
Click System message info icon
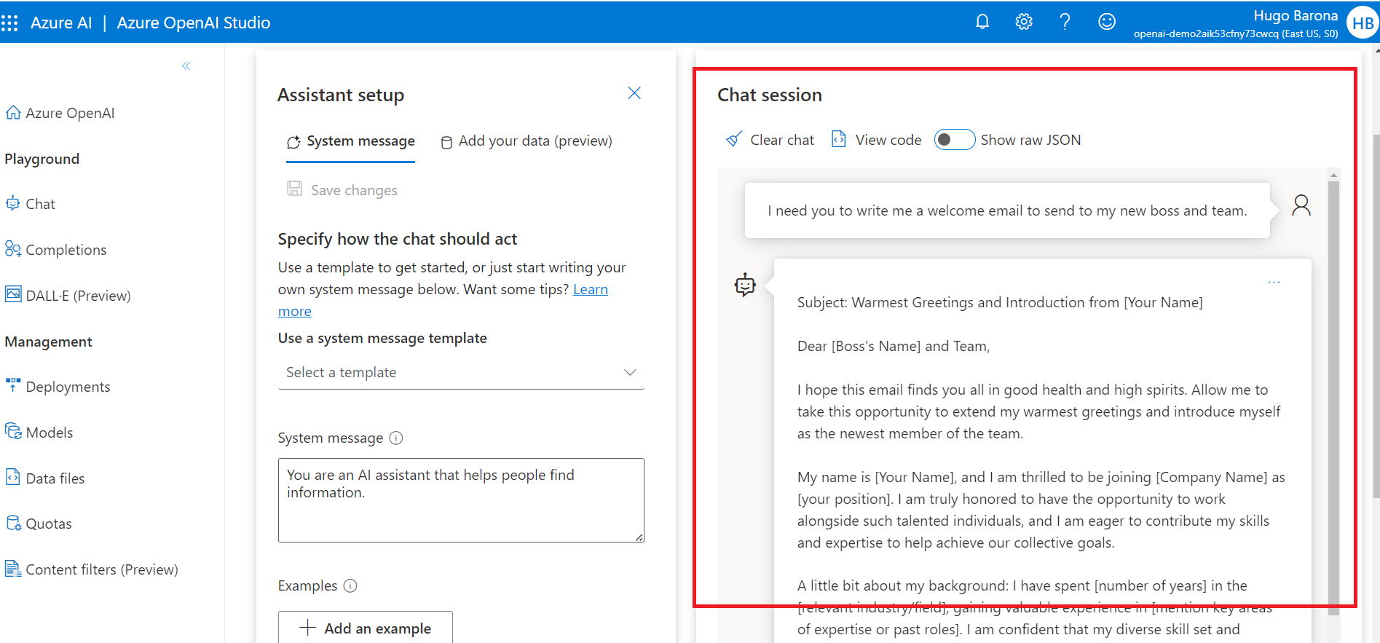pyautogui.click(x=396, y=438)
